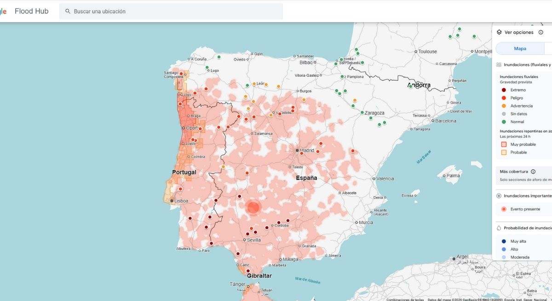The height and width of the screenshot is (301, 552).
Task: Click the Evento presente legend circle
Action: pos(504,209)
